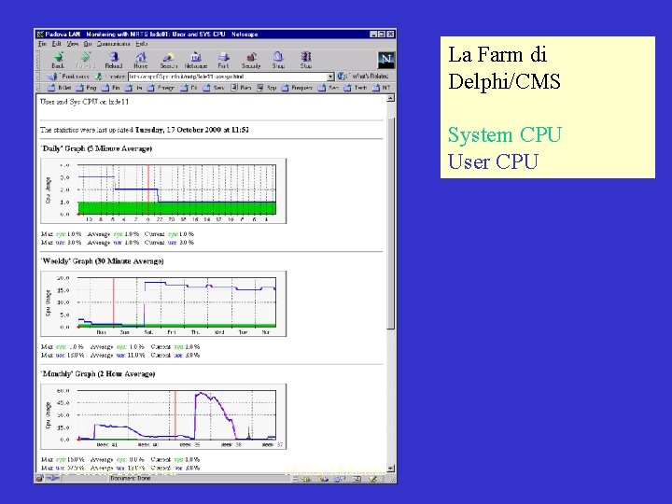Open the View menu
Image resolution: width=672 pixels, height=504 pixels.
[x=73, y=44]
